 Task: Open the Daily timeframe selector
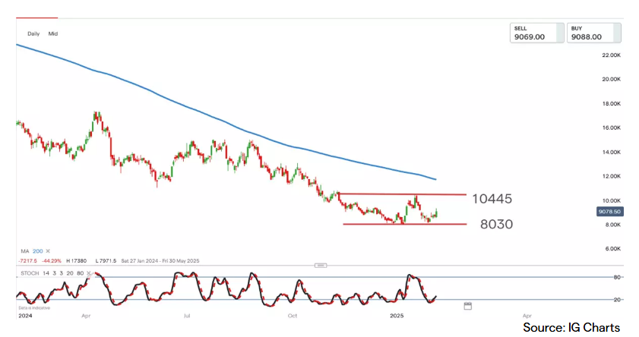pyautogui.click(x=33, y=34)
